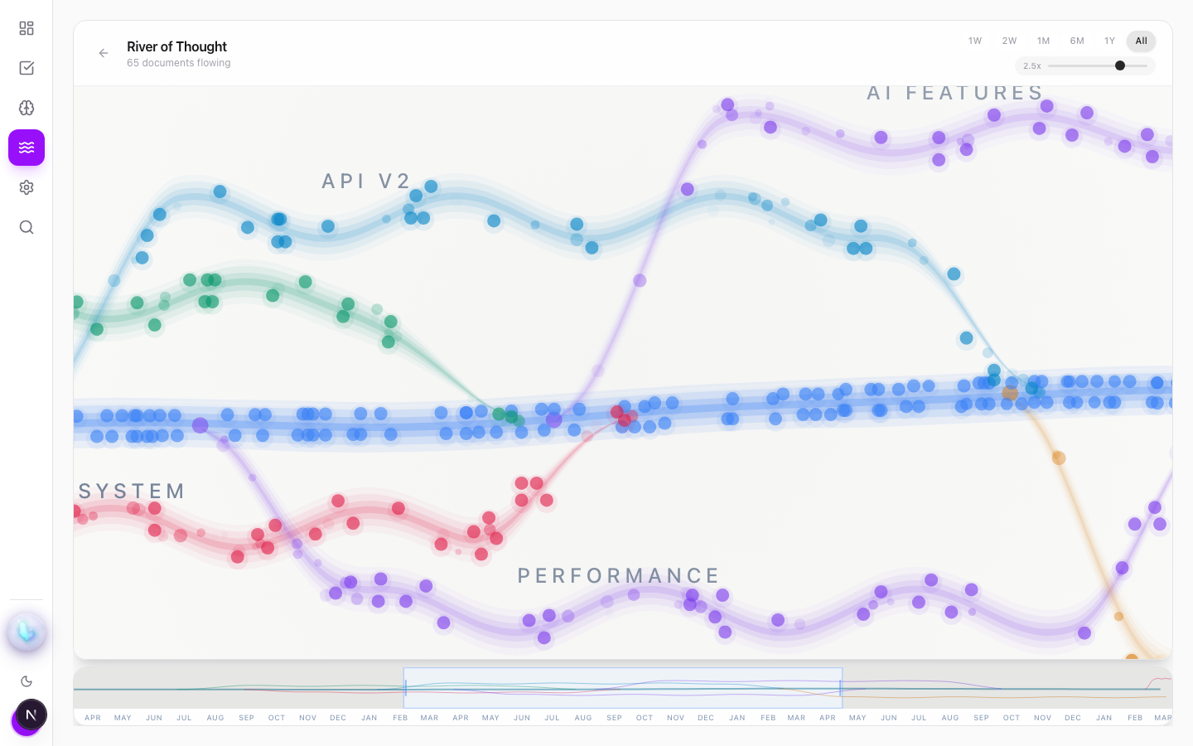Image resolution: width=1193 pixels, height=746 pixels.
Task: Click the OCT marker in timeline
Action: coord(277,718)
